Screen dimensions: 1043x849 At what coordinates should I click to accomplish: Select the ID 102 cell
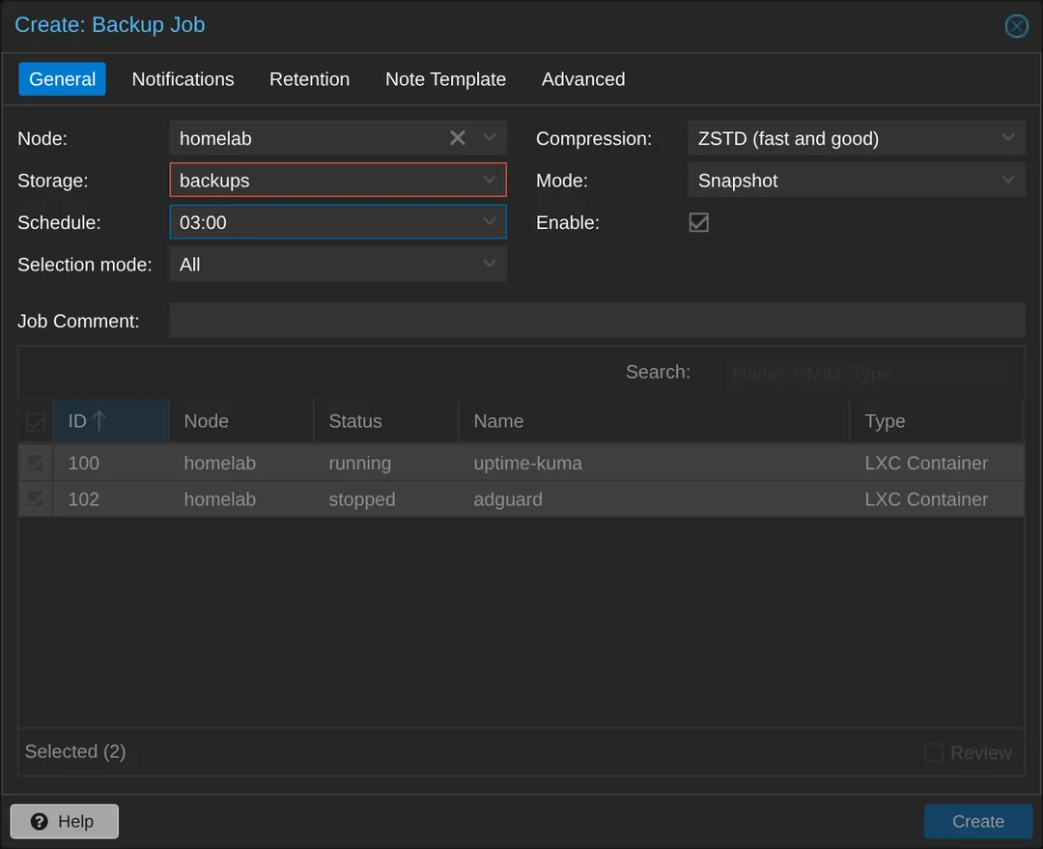(110, 499)
